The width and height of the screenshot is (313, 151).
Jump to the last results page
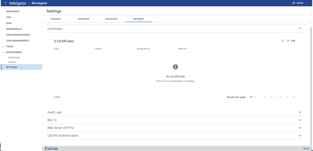click(293, 97)
